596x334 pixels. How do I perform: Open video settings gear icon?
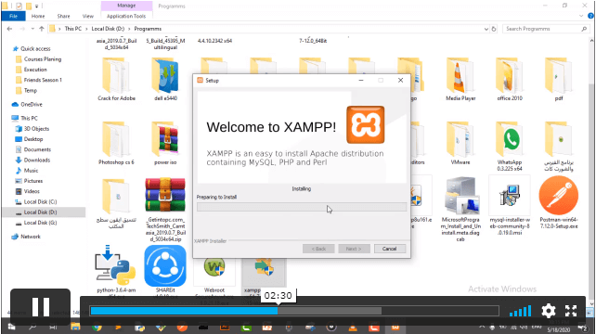548,311
